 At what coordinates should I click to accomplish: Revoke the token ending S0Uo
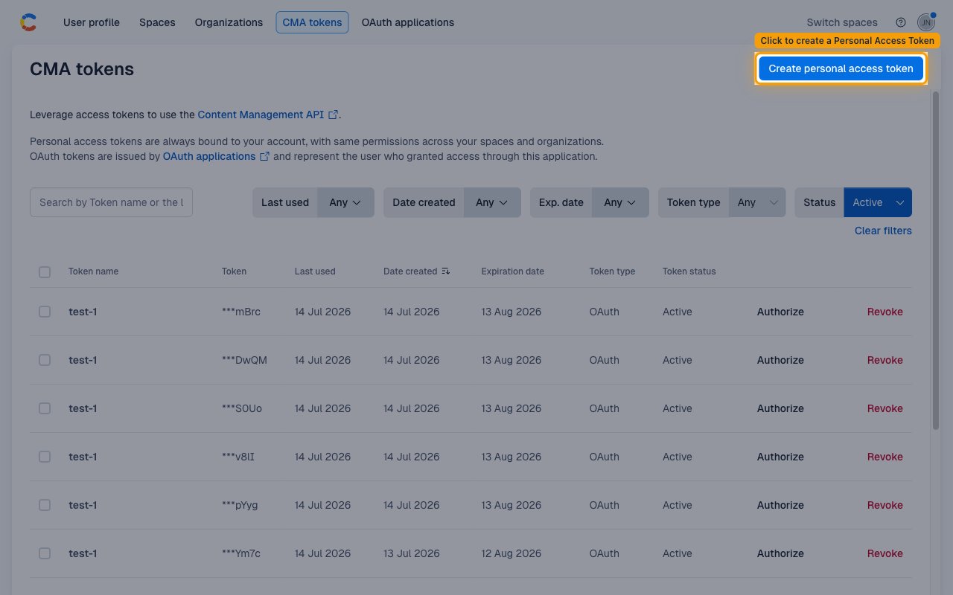click(x=885, y=408)
